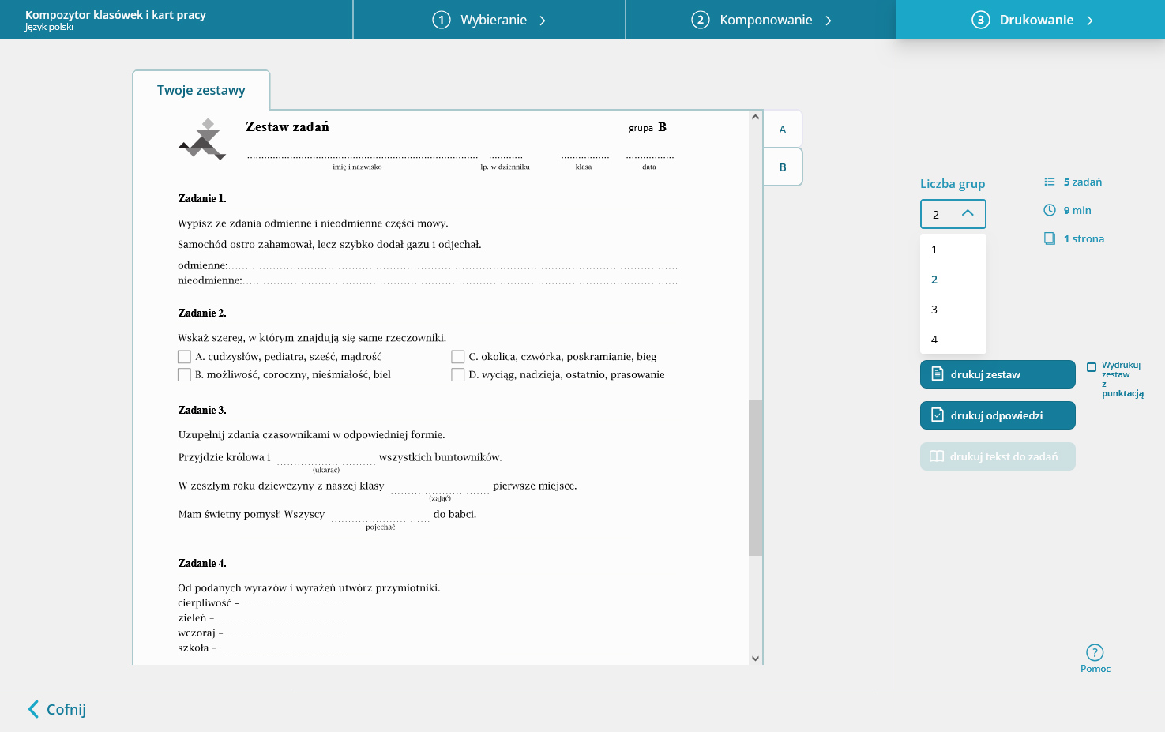Enable Wydrukuj zestaw z punktacją checkbox

click(1092, 367)
